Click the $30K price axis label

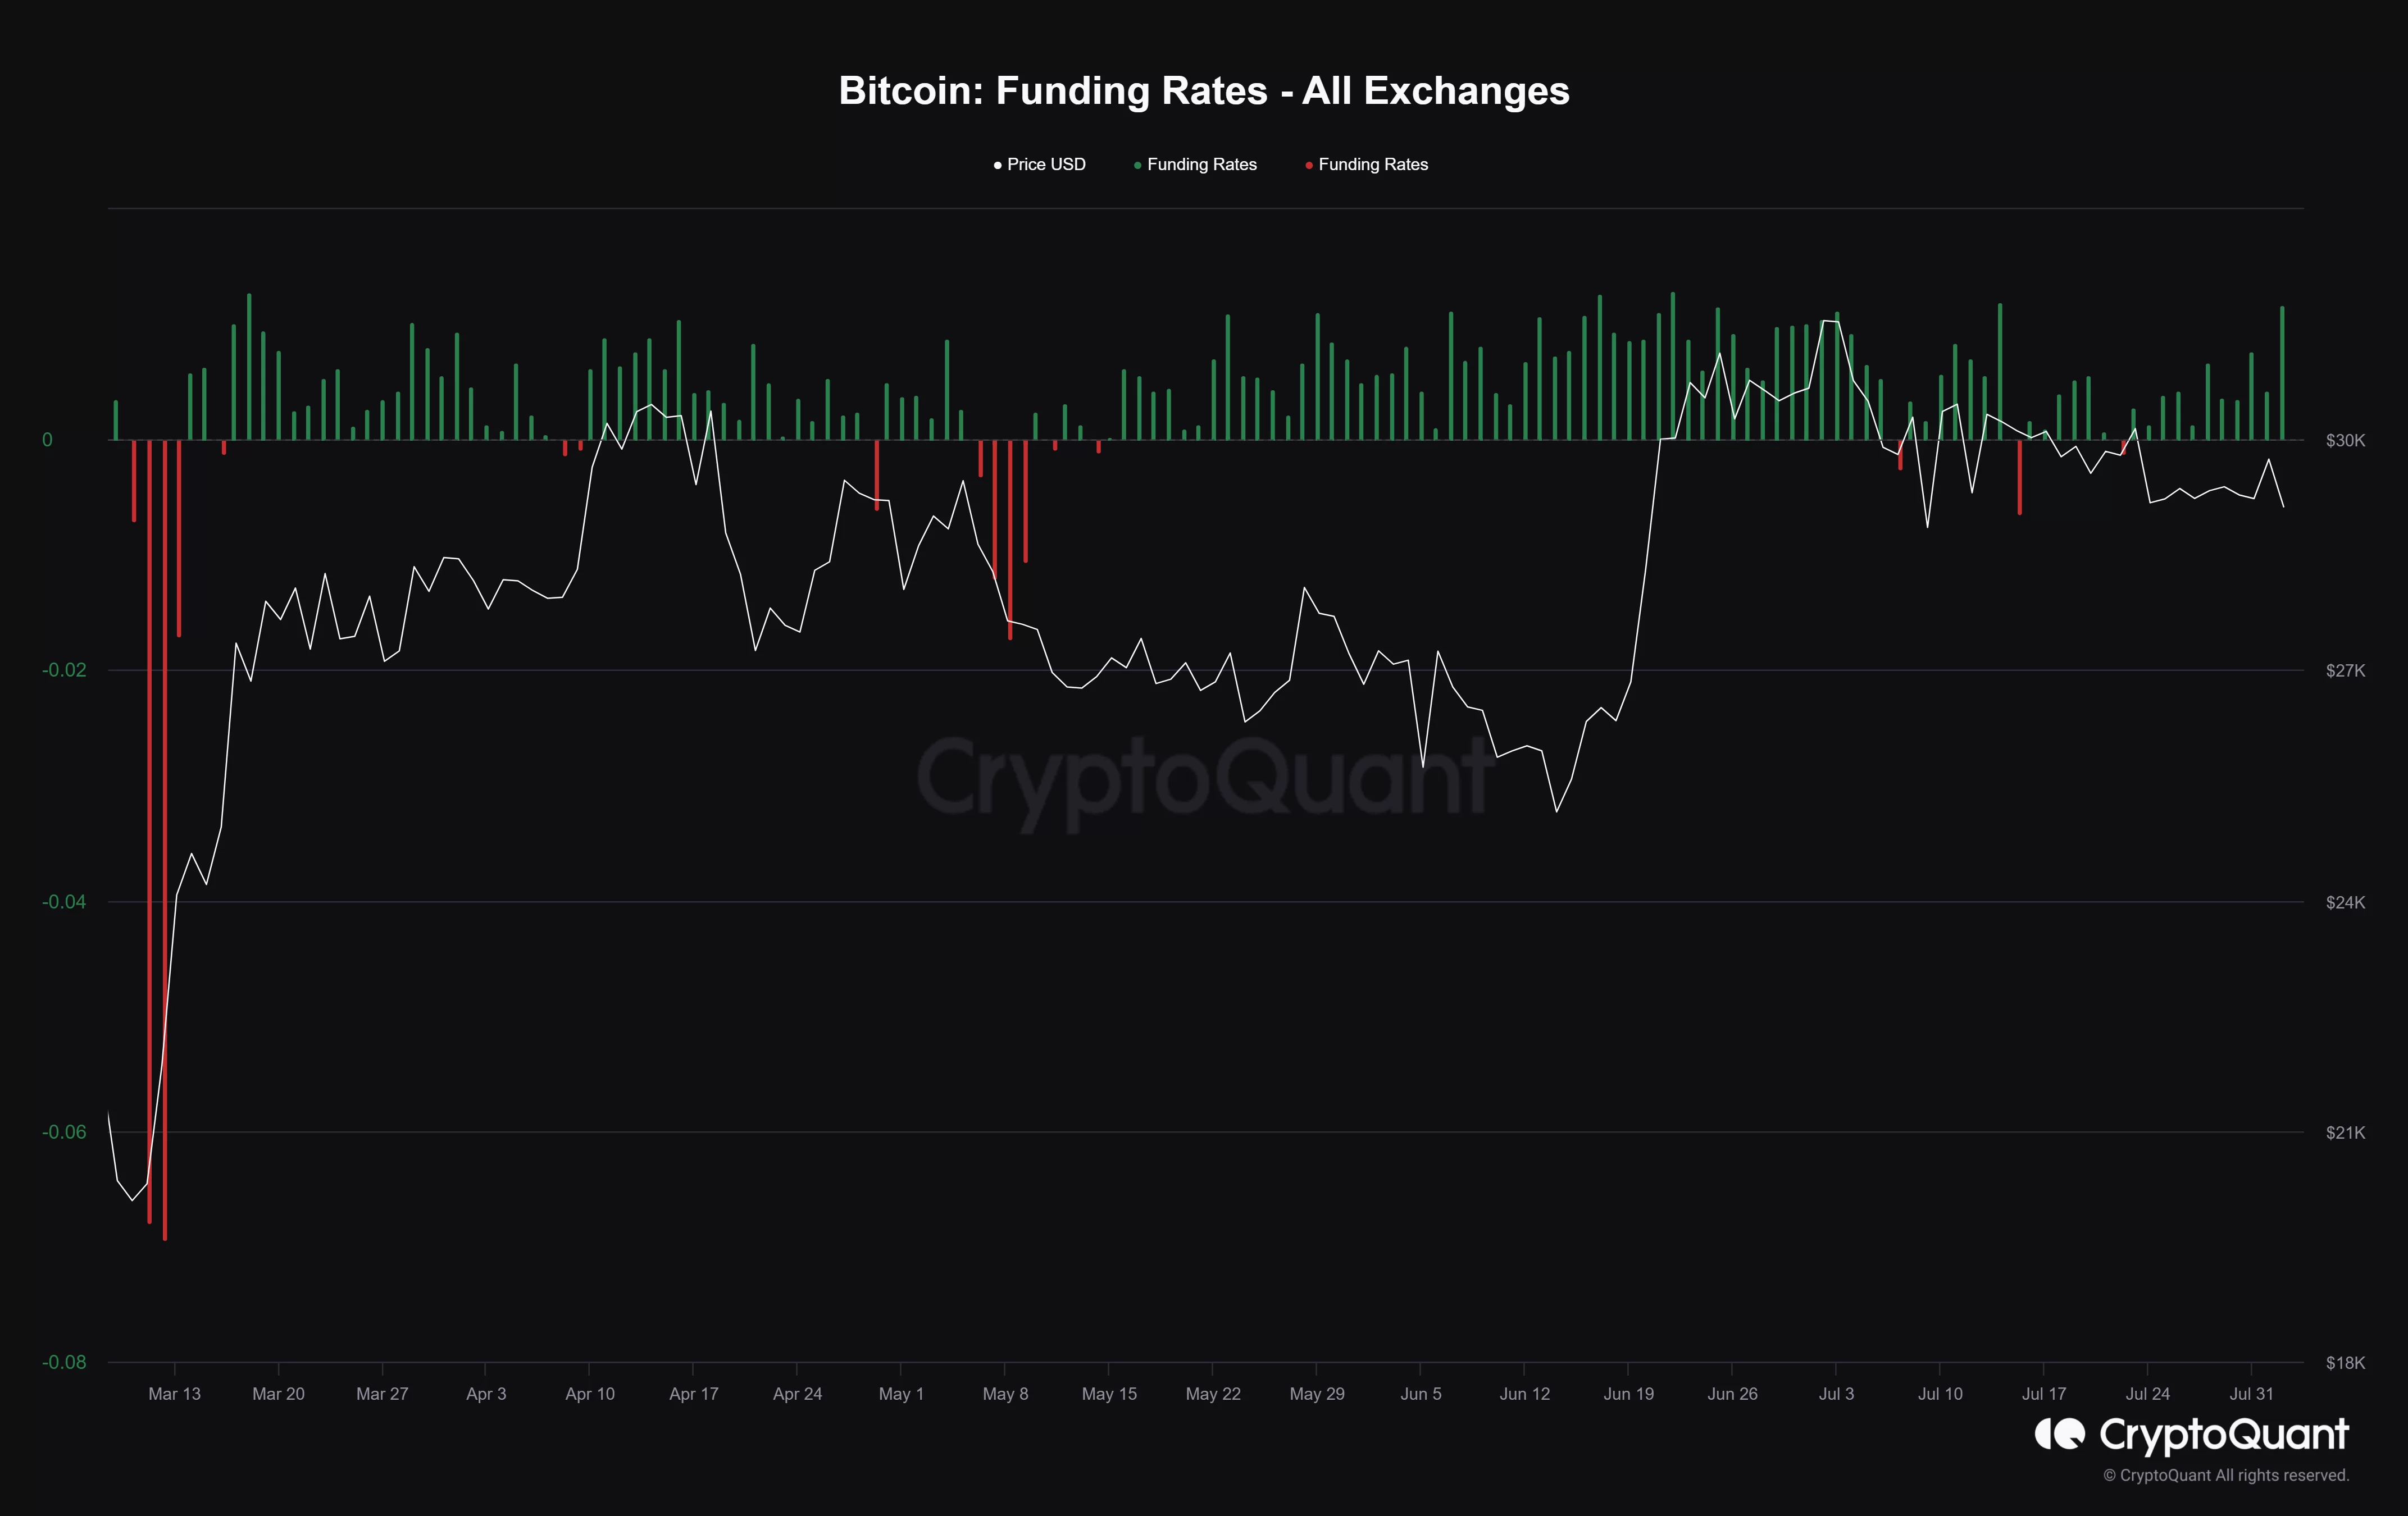pos(2345,441)
